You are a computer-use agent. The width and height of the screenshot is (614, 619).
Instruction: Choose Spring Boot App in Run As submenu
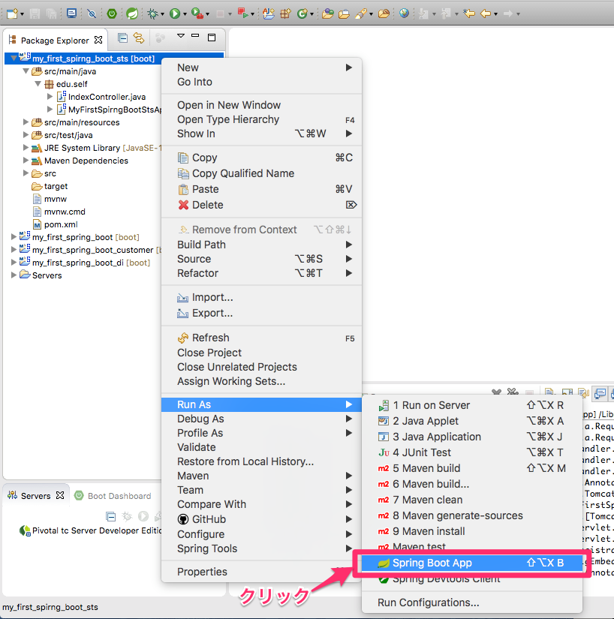click(x=472, y=563)
